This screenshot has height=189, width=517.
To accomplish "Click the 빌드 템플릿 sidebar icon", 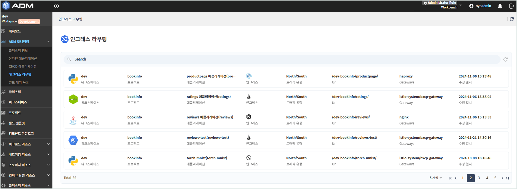I will (x=3, y=123).
